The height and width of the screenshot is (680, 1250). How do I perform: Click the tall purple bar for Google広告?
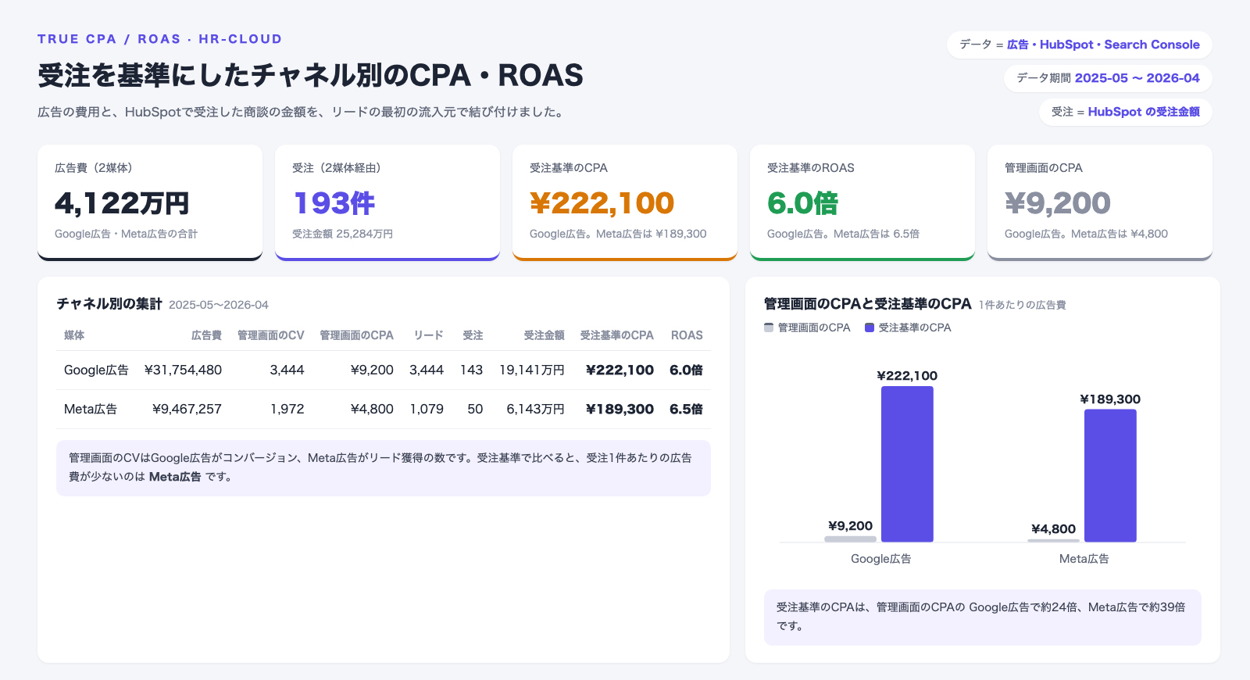click(x=907, y=464)
